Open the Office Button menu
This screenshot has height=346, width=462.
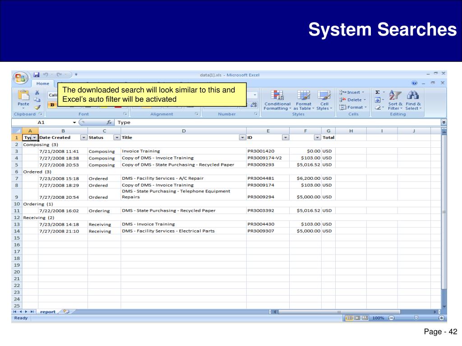(20, 78)
